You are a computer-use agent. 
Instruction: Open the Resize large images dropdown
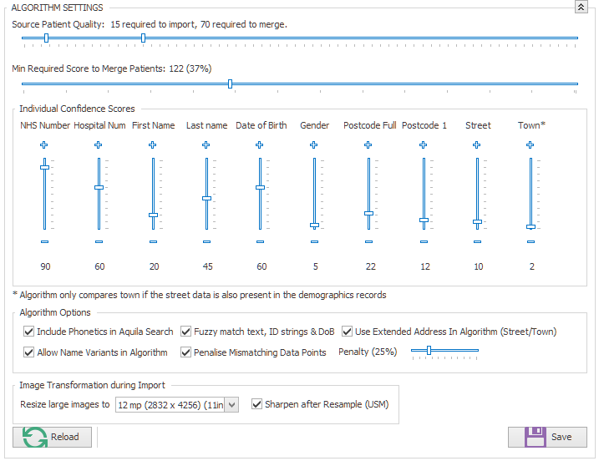click(x=231, y=404)
